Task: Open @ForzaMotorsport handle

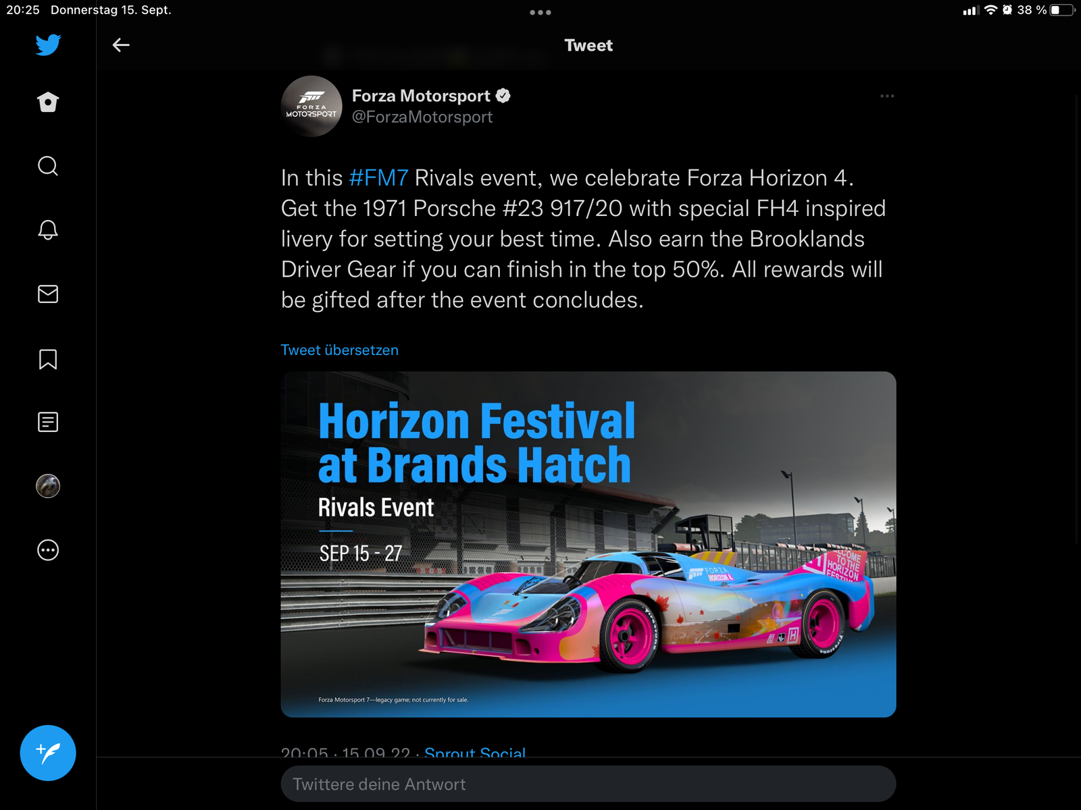Action: coord(422,117)
